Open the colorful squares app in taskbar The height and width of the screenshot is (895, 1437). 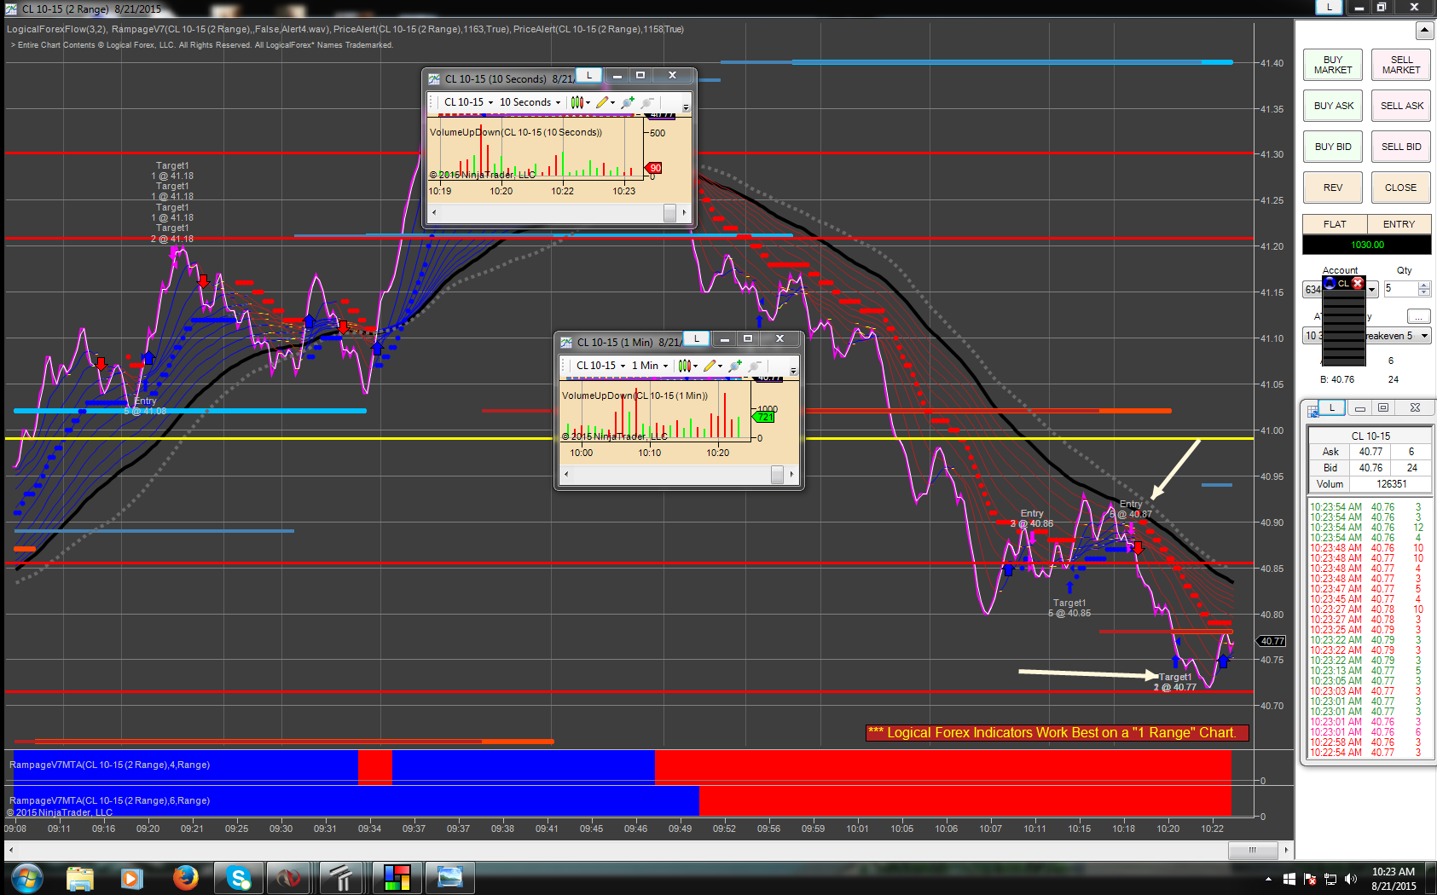[397, 877]
